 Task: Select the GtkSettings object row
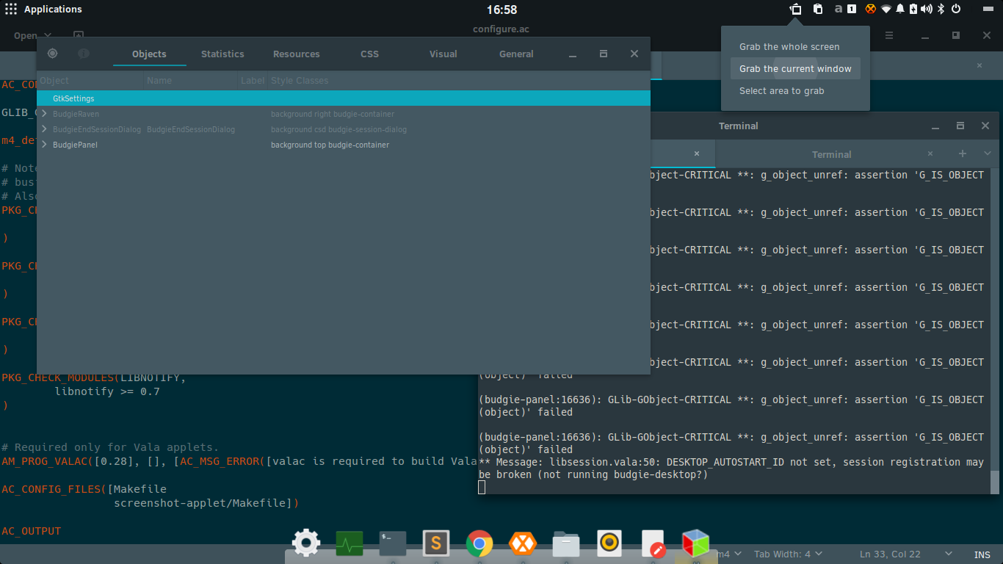(x=344, y=98)
